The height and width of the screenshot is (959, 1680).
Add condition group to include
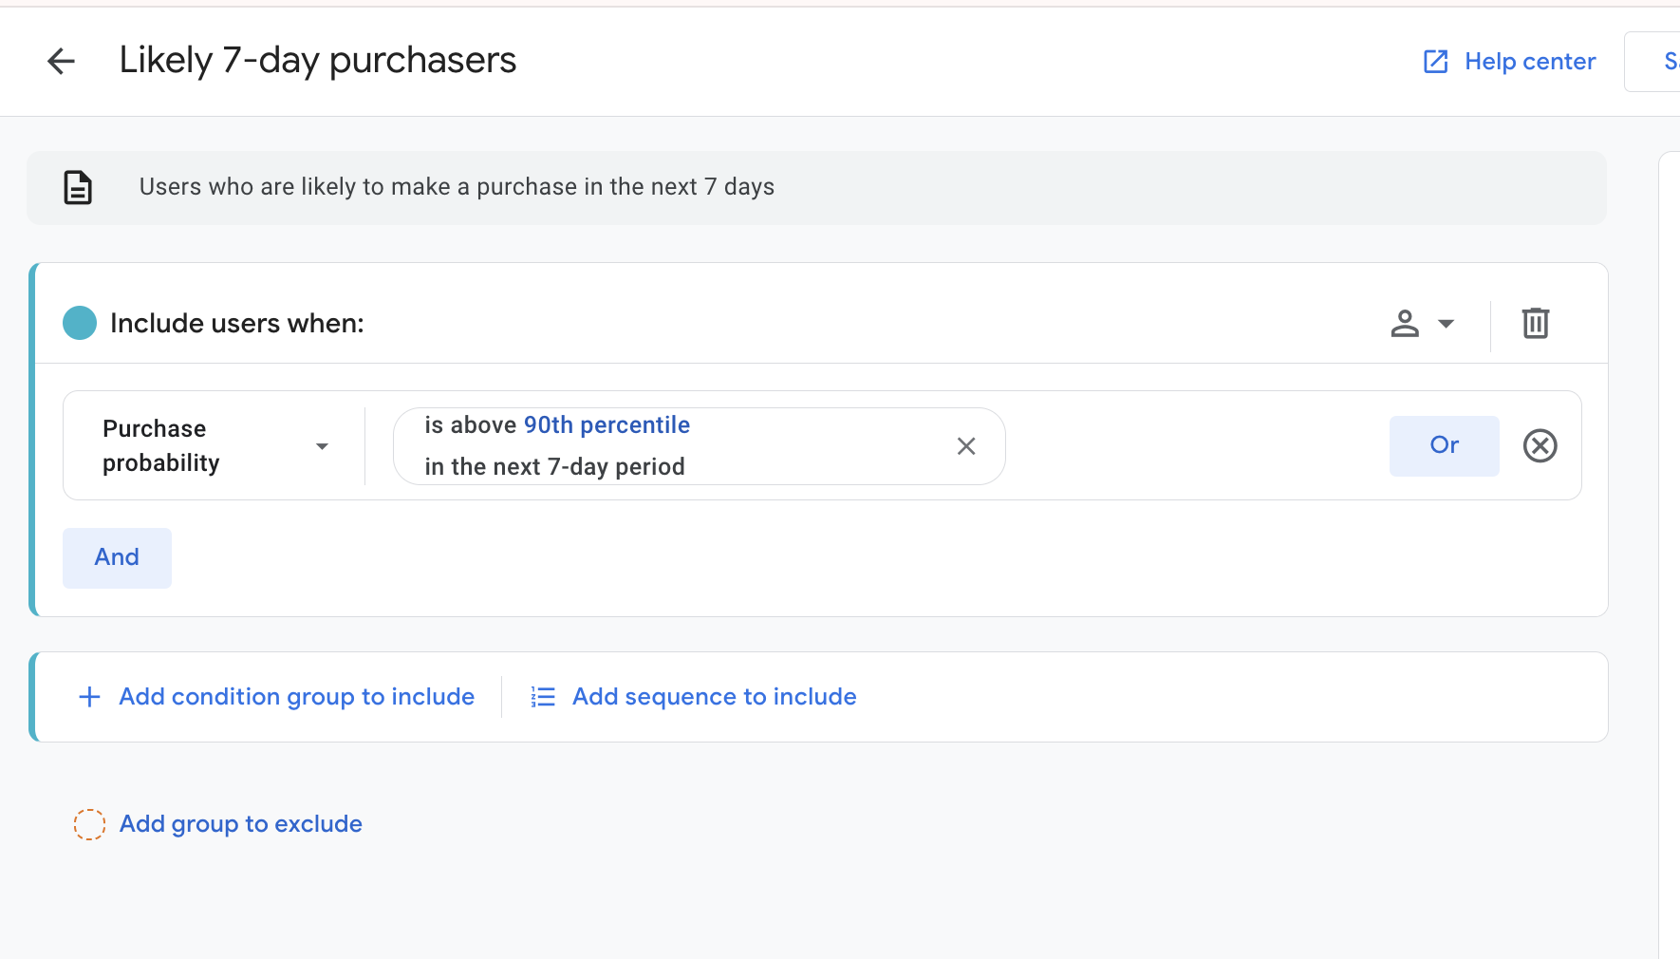(296, 696)
